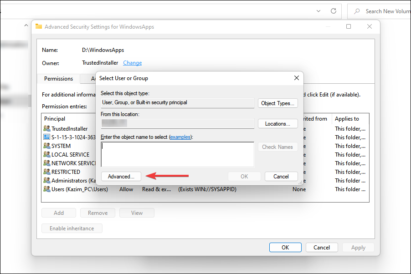Click the LOCAL SERVICE row user icon
The image size is (411, 274).
pyautogui.click(x=46, y=154)
